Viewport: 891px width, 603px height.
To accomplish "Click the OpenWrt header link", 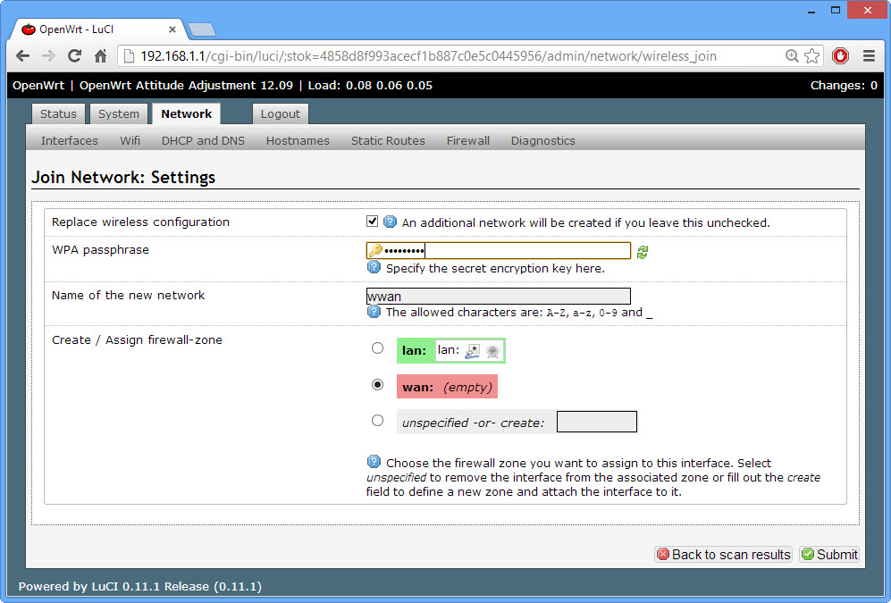I will (x=38, y=85).
